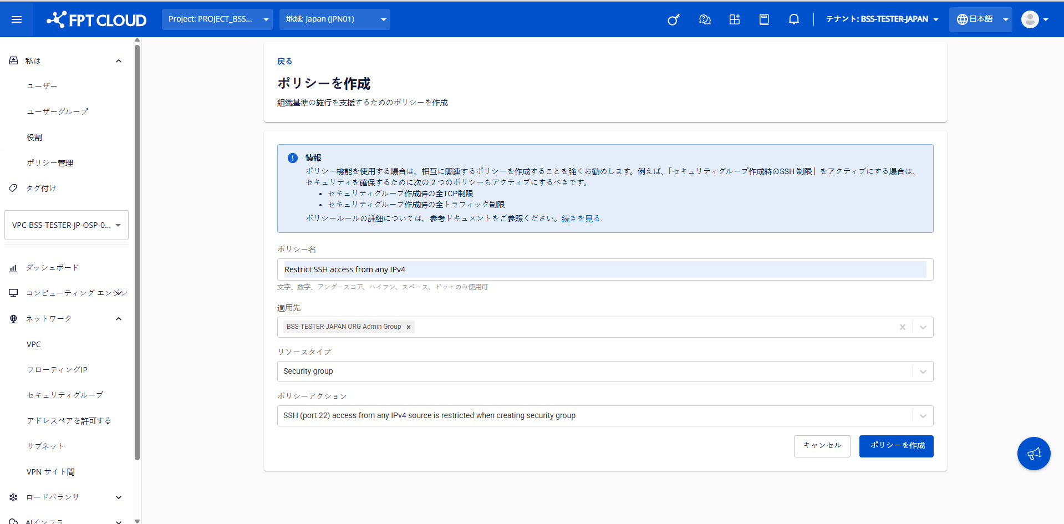Click the 続きを見る link
The image size is (1064, 524).
581,218
